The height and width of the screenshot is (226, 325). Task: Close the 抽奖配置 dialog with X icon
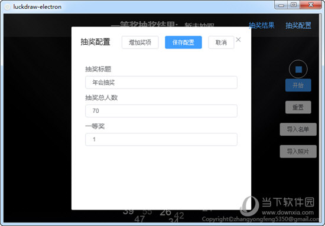238,40
